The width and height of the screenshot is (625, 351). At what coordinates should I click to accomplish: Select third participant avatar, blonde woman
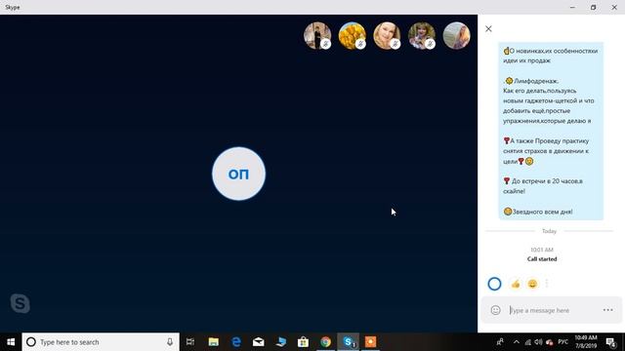click(x=387, y=36)
